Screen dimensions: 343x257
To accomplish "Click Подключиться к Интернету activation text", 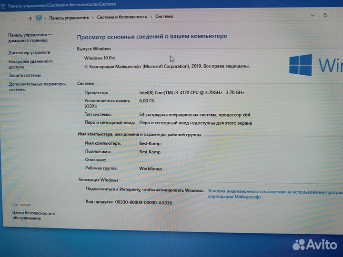I will point(145,190).
